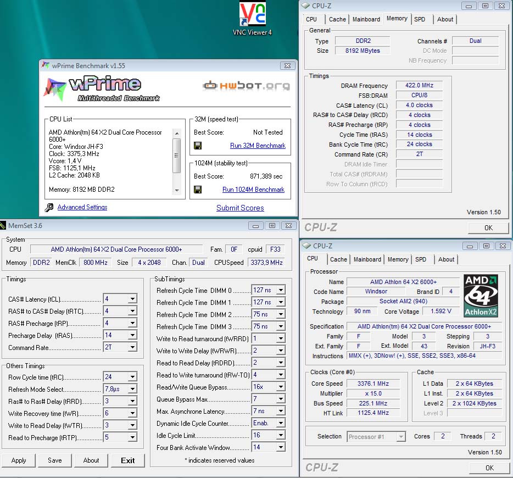Click the lower CPU-Z window title icon

[306, 246]
